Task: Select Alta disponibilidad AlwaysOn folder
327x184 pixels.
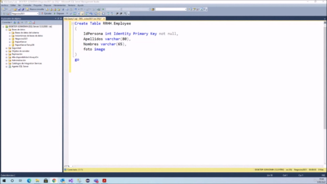Action: click(25, 57)
